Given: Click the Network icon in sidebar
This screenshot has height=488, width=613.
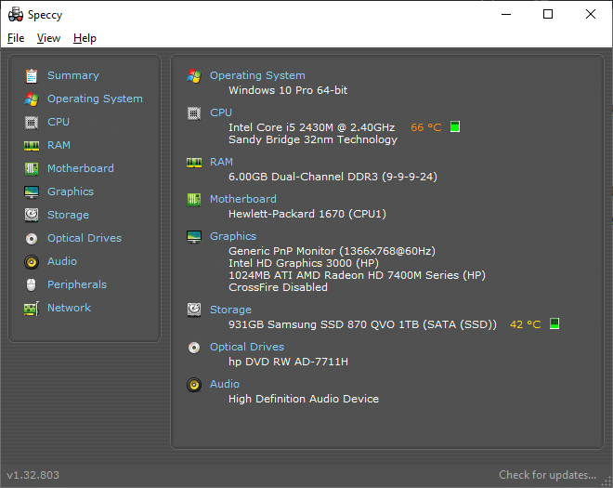Looking at the screenshot, I should pyautogui.click(x=32, y=308).
